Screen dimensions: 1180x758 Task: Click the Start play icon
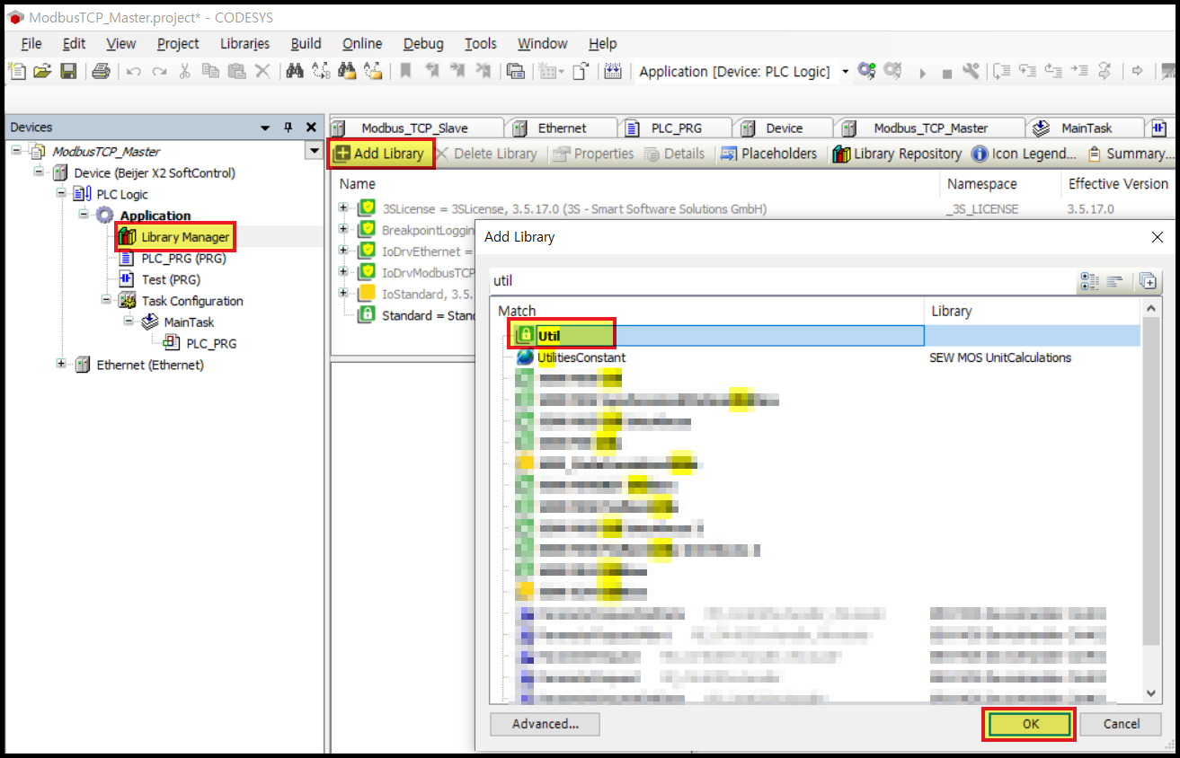pyautogui.click(x=922, y=72)
